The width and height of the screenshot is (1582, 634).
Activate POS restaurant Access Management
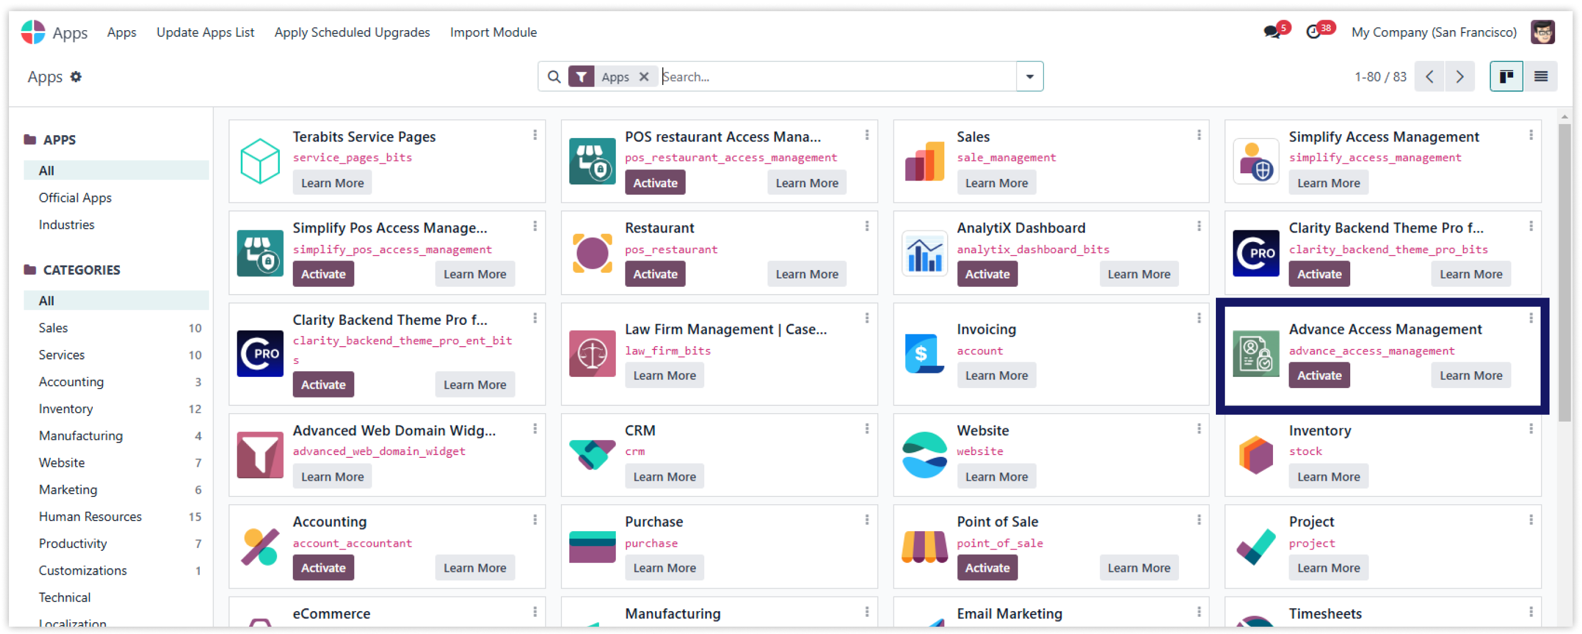click(x=654, y=183)
